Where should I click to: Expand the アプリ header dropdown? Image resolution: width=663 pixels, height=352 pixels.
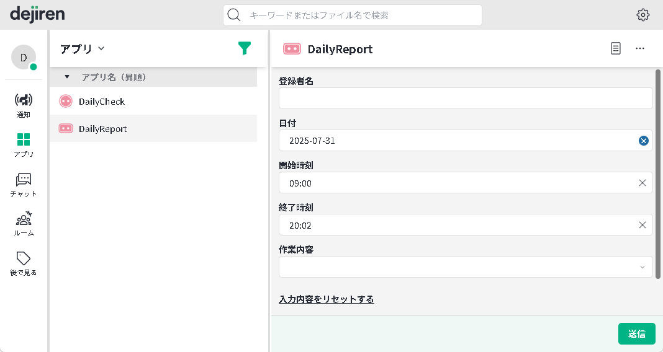101,48
